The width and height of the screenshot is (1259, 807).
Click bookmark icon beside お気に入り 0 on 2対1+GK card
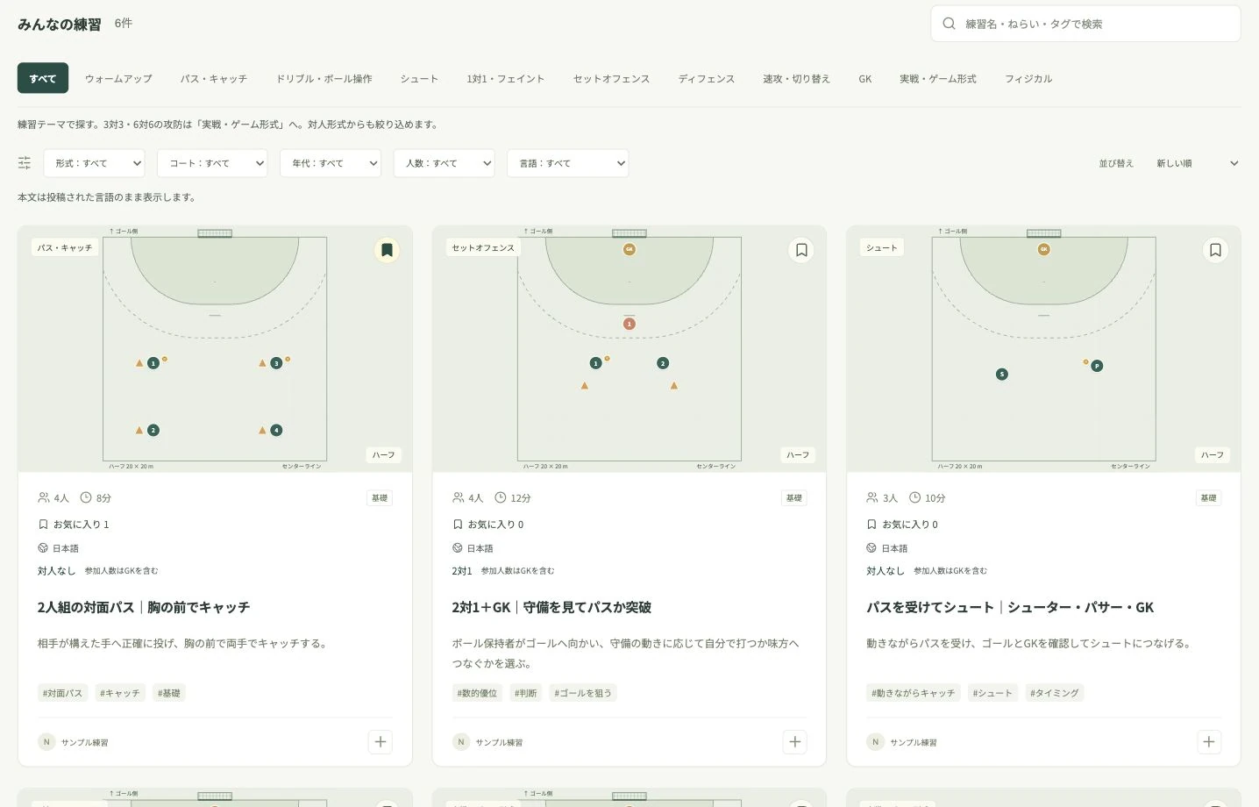coord(458,525)
